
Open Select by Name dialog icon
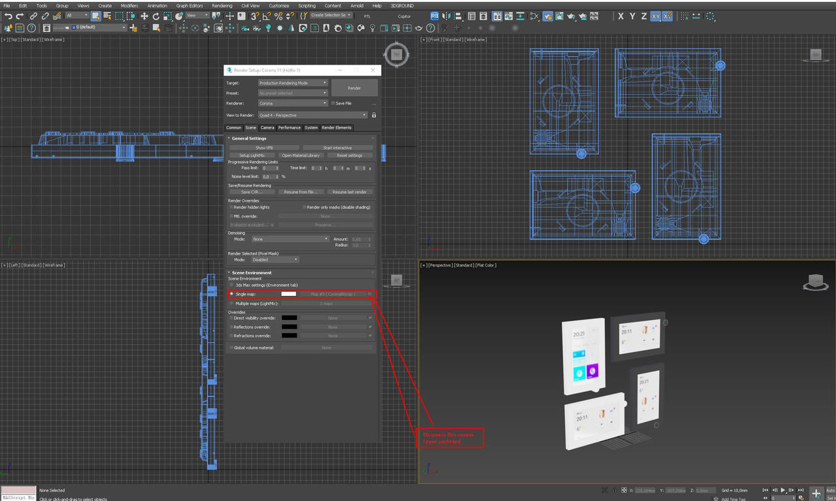tap(107, 16)
